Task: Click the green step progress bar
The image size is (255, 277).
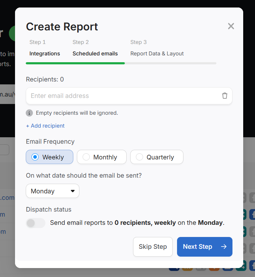Action: [x=75, y=63]
